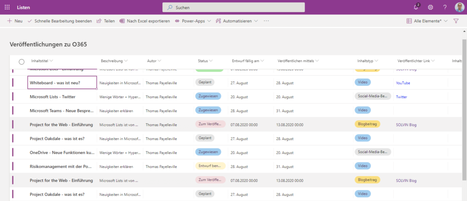The width and height of the screenshot is (467, 201).
Task: Select the Microsoft Lists - Twitter cell
Action: (x=62, y=96)
